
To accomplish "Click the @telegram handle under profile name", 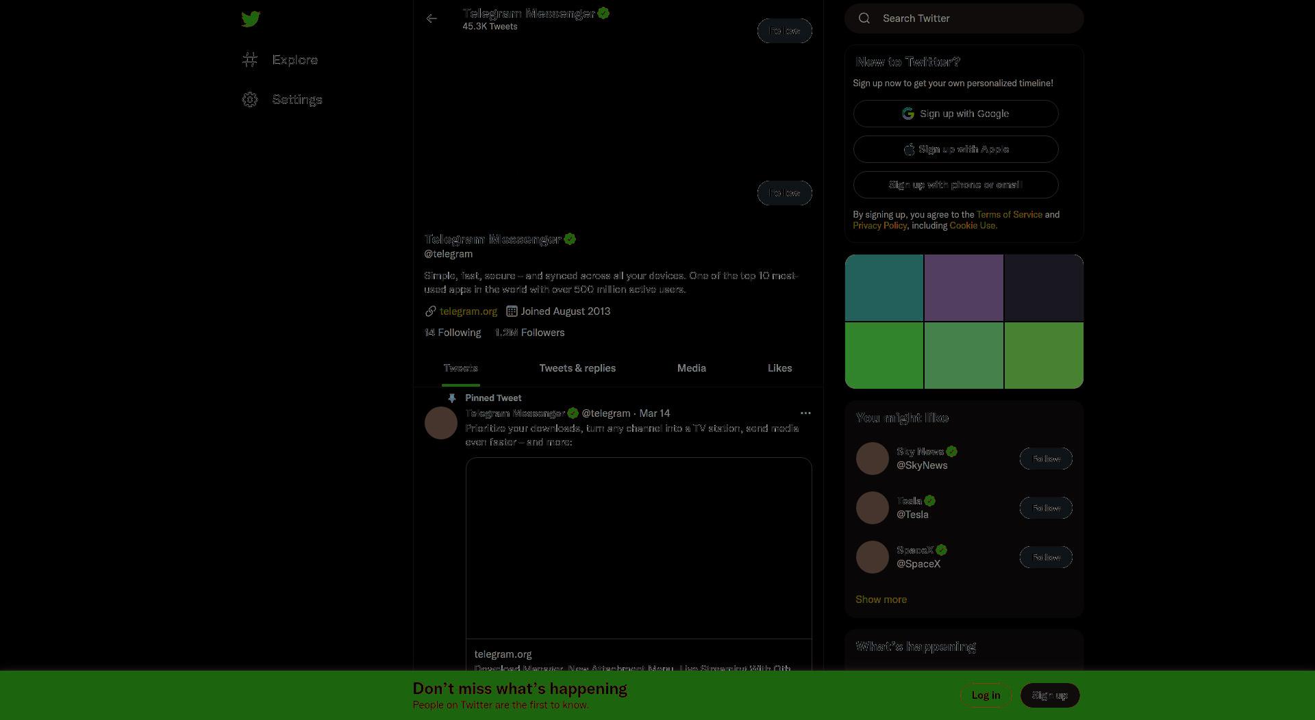I will click(x=448, y=254).
